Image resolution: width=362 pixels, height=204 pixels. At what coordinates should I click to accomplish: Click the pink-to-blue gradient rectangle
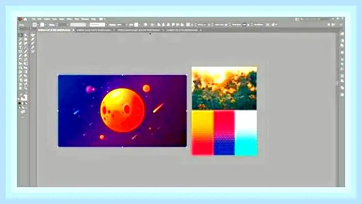[x=224, y=132]
